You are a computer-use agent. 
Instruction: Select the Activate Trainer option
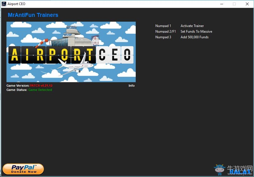click(192, 26)
